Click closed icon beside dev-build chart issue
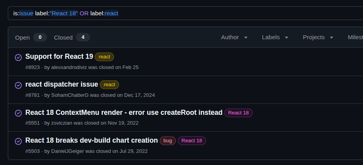Image resolution: width=363 pixels, height=165 pixels. [x=18, y=141]
